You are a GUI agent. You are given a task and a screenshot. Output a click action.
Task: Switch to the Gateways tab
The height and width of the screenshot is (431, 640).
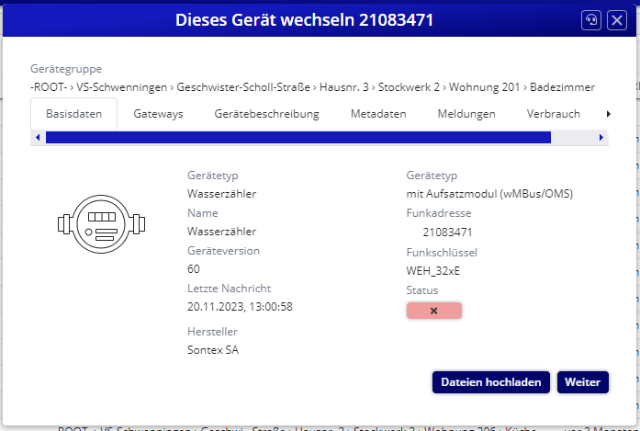click(158, 114)
